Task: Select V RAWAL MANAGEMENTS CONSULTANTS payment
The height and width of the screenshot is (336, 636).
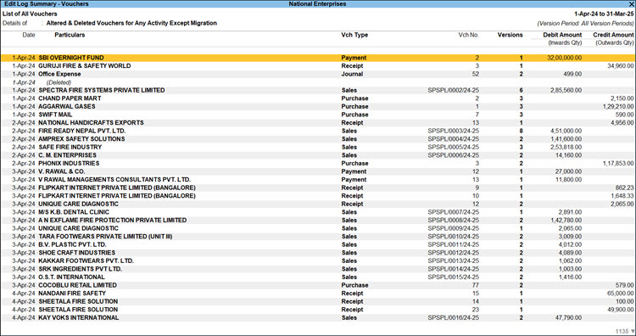Action: coord(318,180)
